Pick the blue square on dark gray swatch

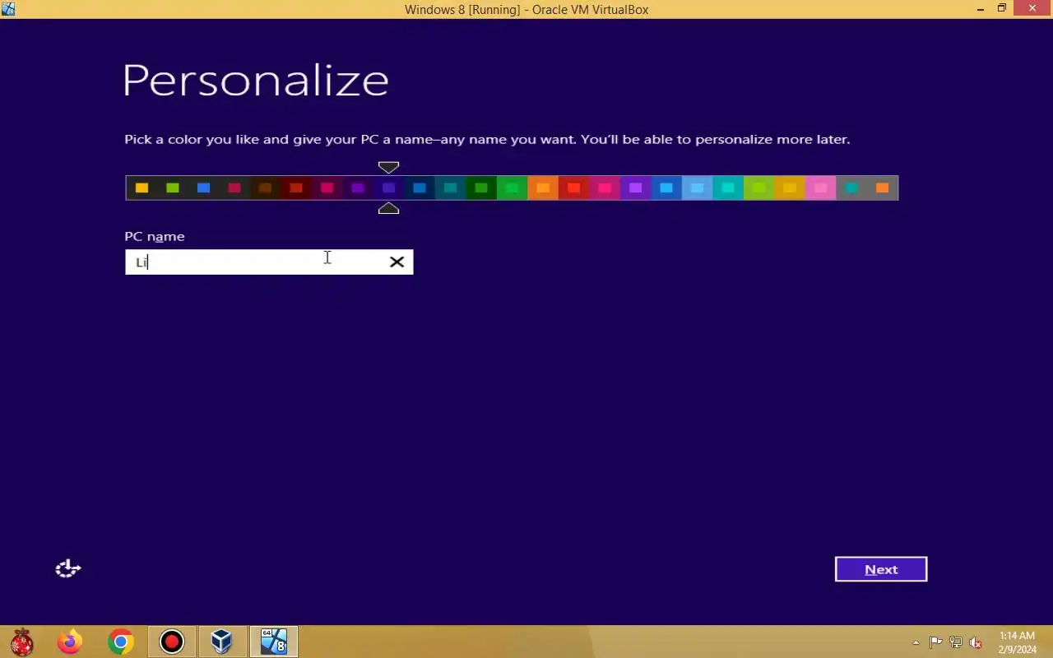[203, 188]
